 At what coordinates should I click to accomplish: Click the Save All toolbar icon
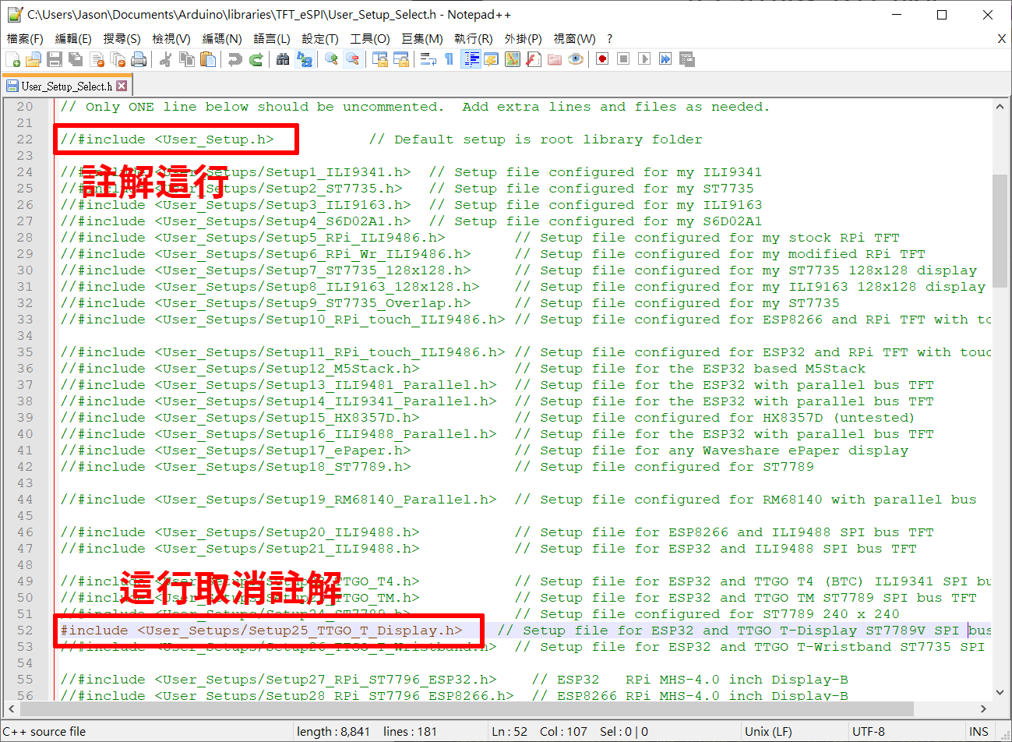[76, 59]
